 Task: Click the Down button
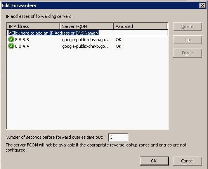[x=187, y=53]
